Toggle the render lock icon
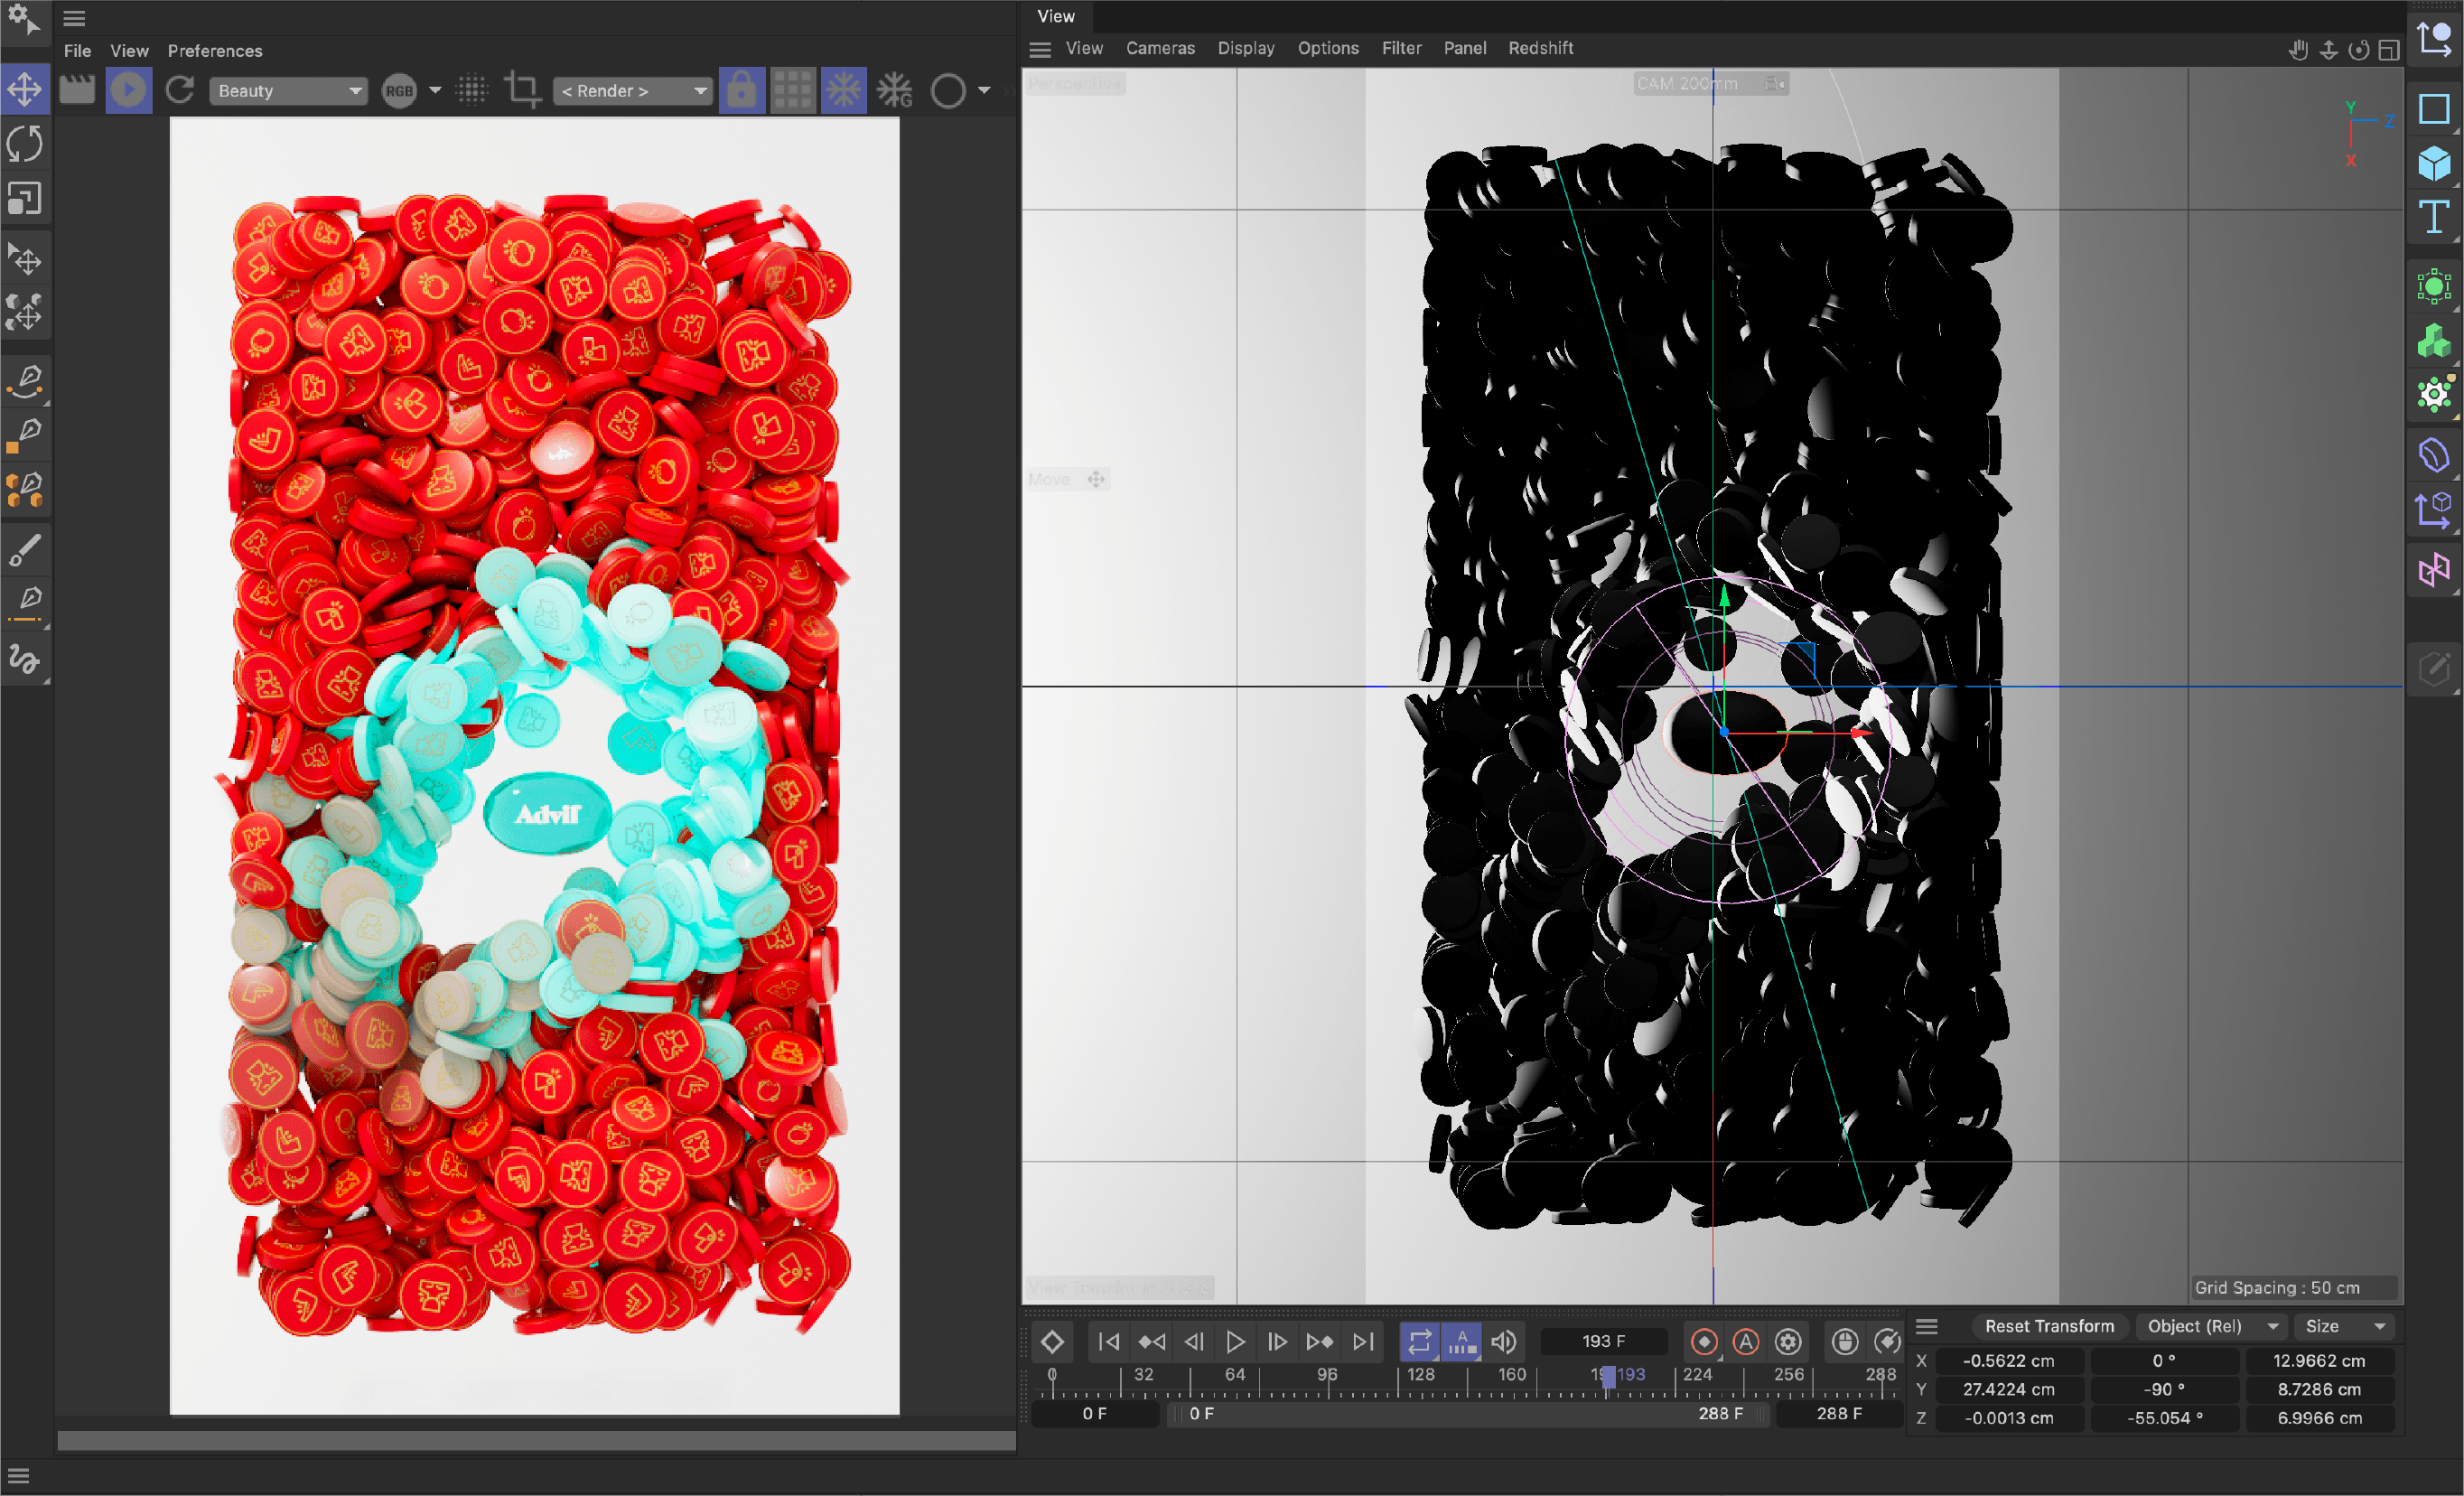This screenshot has width=2464, height=1496. tap(741, 90)
